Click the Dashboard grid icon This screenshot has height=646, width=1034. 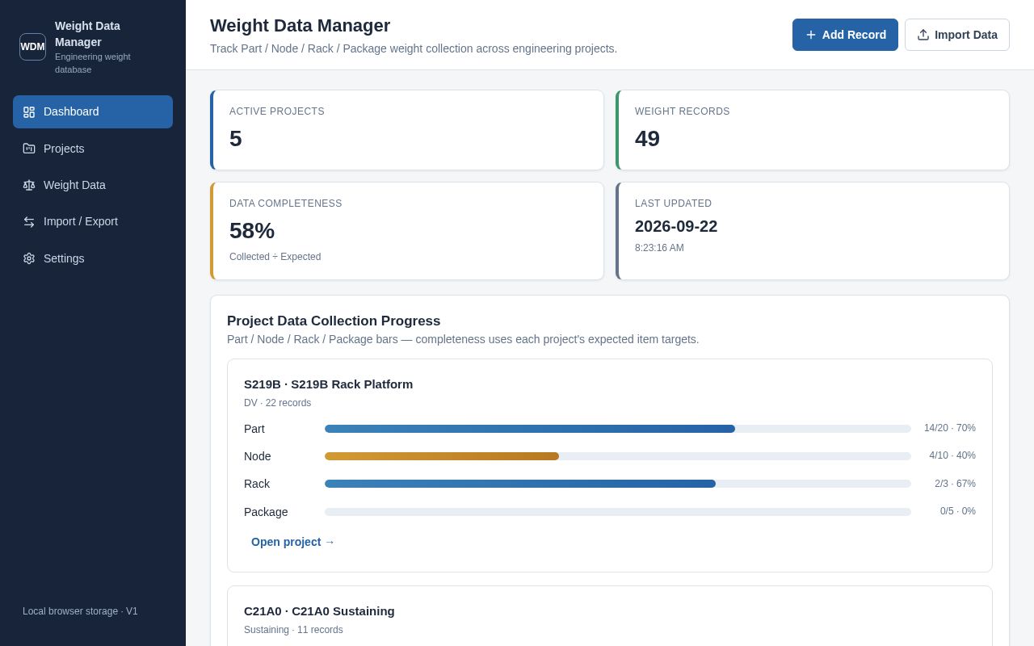tap(29, 112)
